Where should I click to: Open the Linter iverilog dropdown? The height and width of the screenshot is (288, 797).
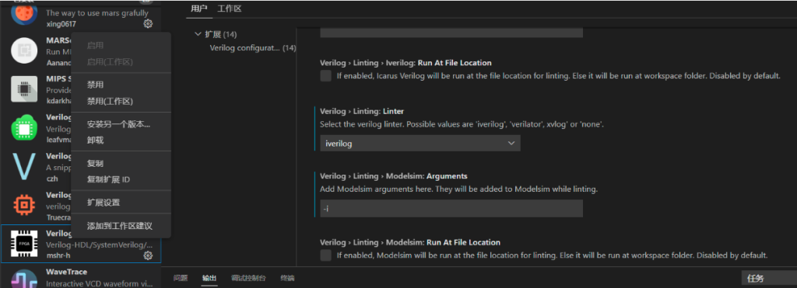[x=420, y=144]
